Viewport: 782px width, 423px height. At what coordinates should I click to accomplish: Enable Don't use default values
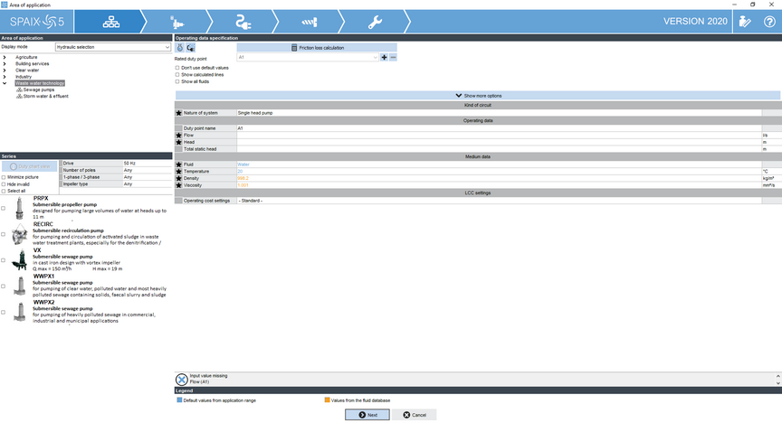pyautogui.click(x=177, y=68)
